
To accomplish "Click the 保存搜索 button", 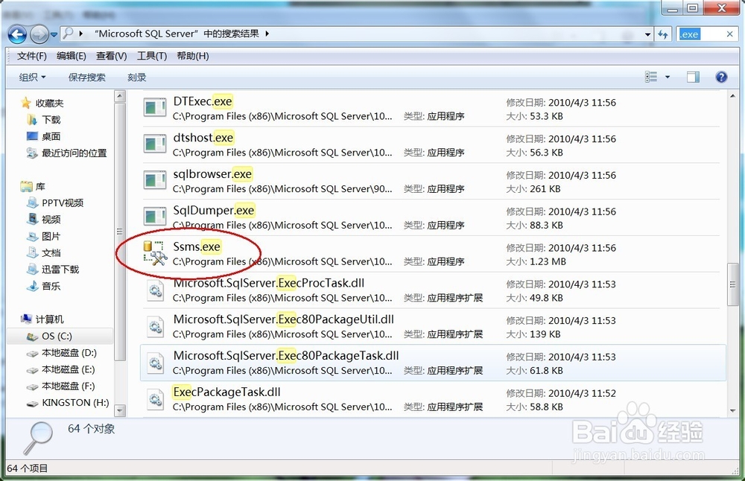I will pyautogui.click(x=87, y=77).
